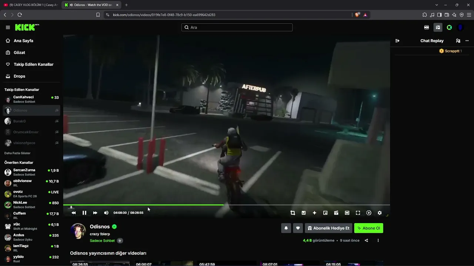Expand Daha Fazla Göster
Screen dimensions: 474x266
pos(17,153)
